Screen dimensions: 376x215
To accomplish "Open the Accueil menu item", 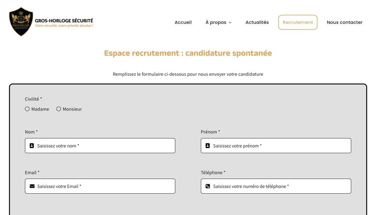I will [183, 22].
